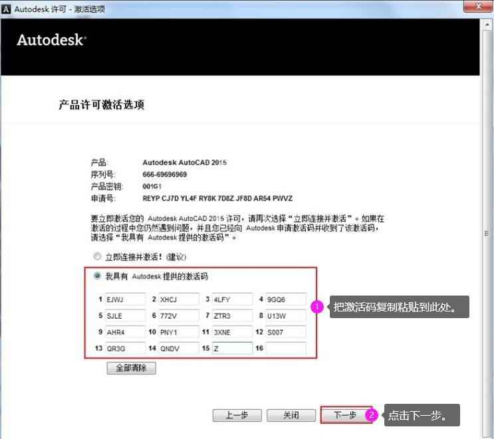Viewport: 494px width, 439px height.
Task: Click the Autodesk logo in black banner
Action: click(x=52, y=40)
